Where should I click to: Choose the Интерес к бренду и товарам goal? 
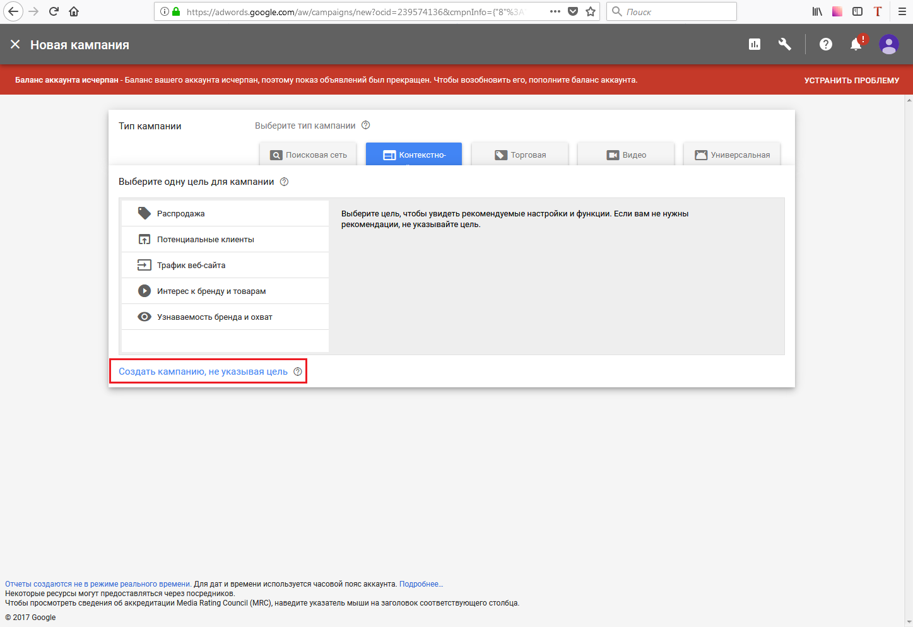click(x=225, y=291)
